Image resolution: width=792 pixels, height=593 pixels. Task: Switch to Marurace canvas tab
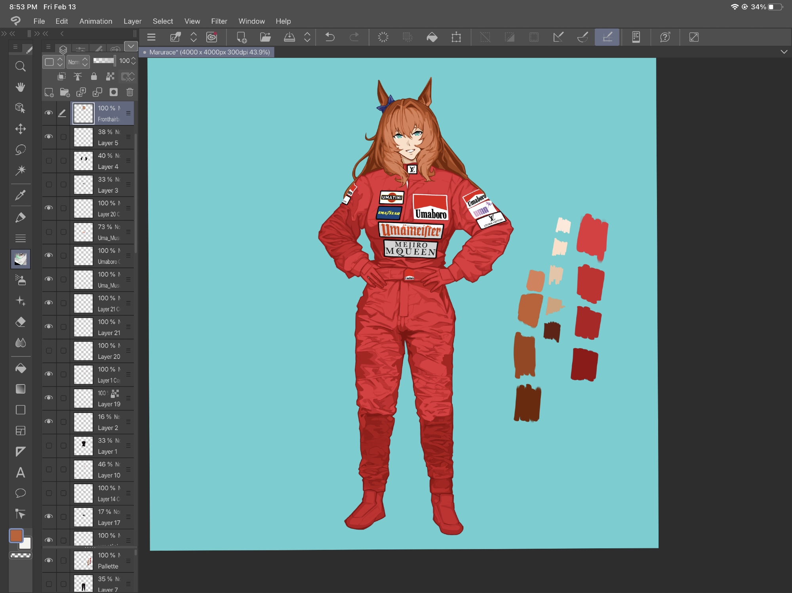[x=209, y=52]
